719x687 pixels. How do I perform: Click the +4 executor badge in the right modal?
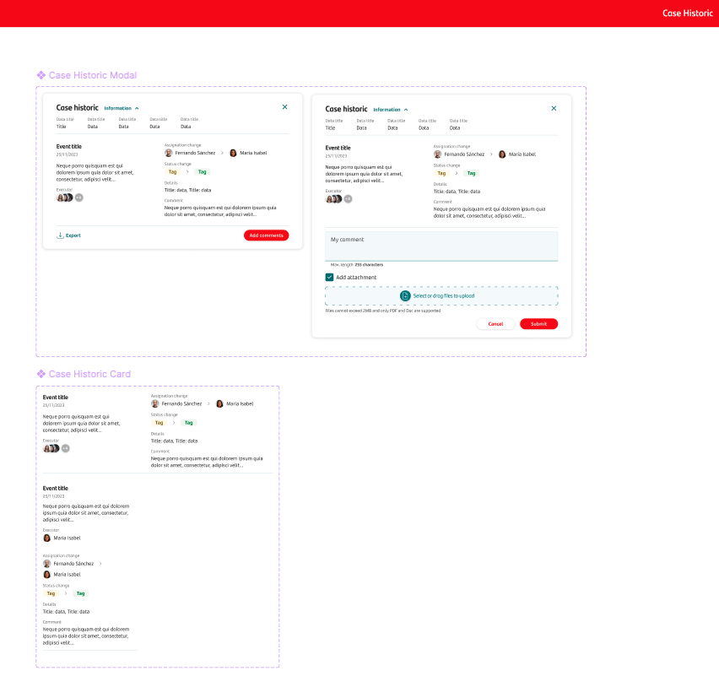point(349,199)
